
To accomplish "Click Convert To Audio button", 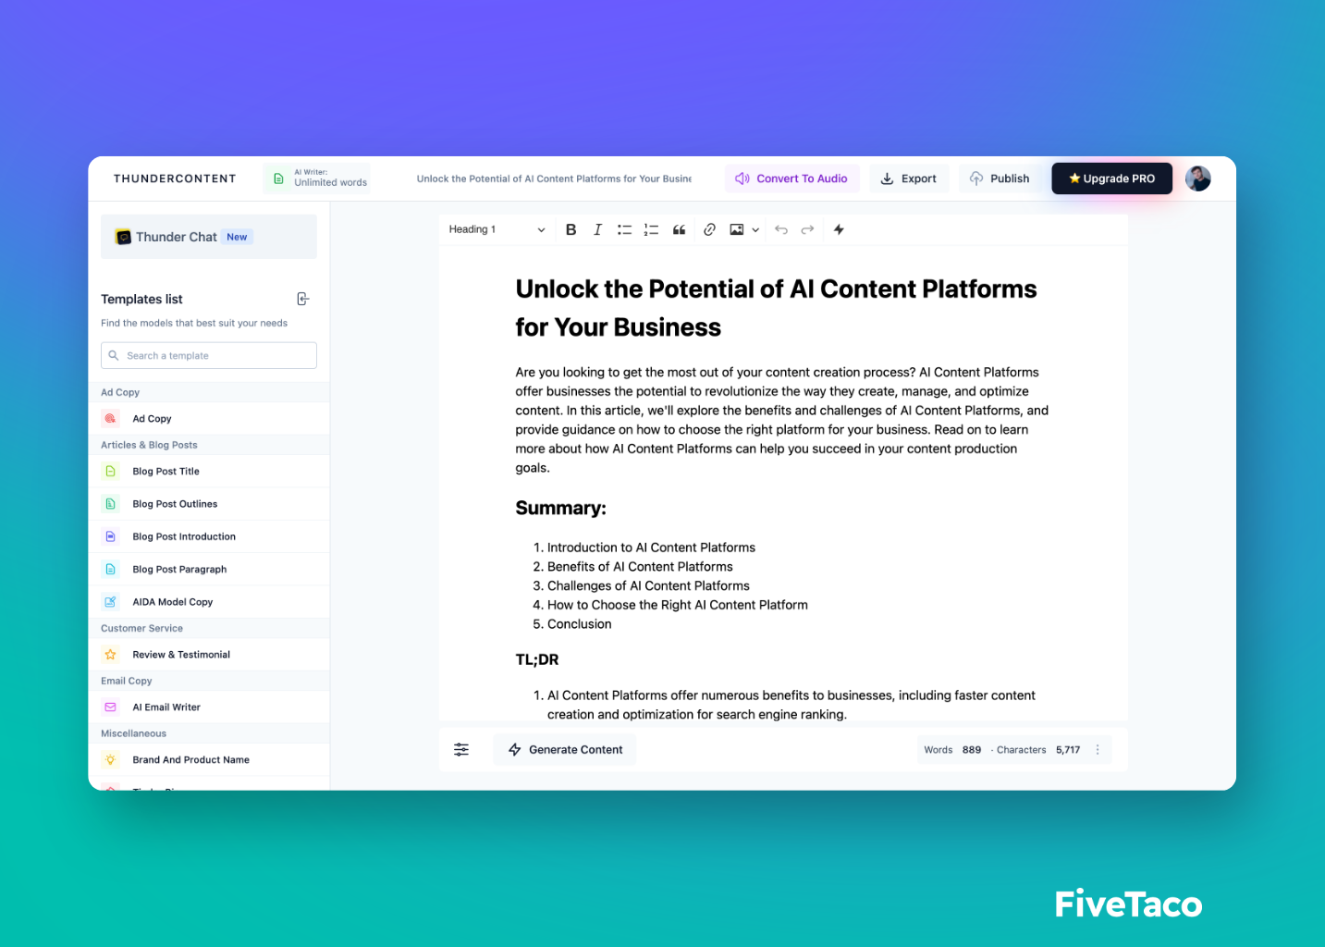I will (791, 178).
